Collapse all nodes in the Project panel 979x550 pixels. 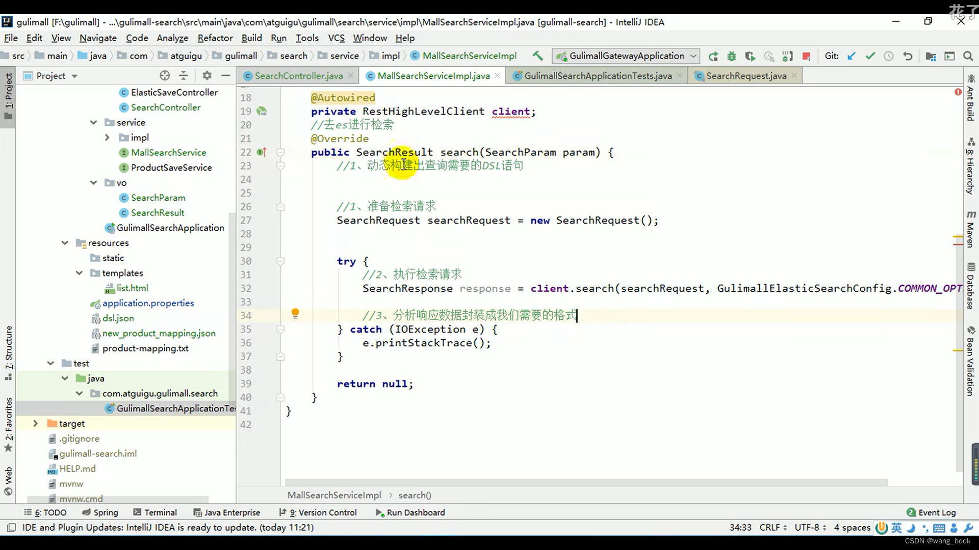pos(184,75)
